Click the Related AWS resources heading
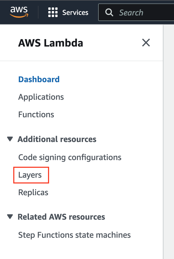Viewport: 174px width, 259px height. pos(61,217)
